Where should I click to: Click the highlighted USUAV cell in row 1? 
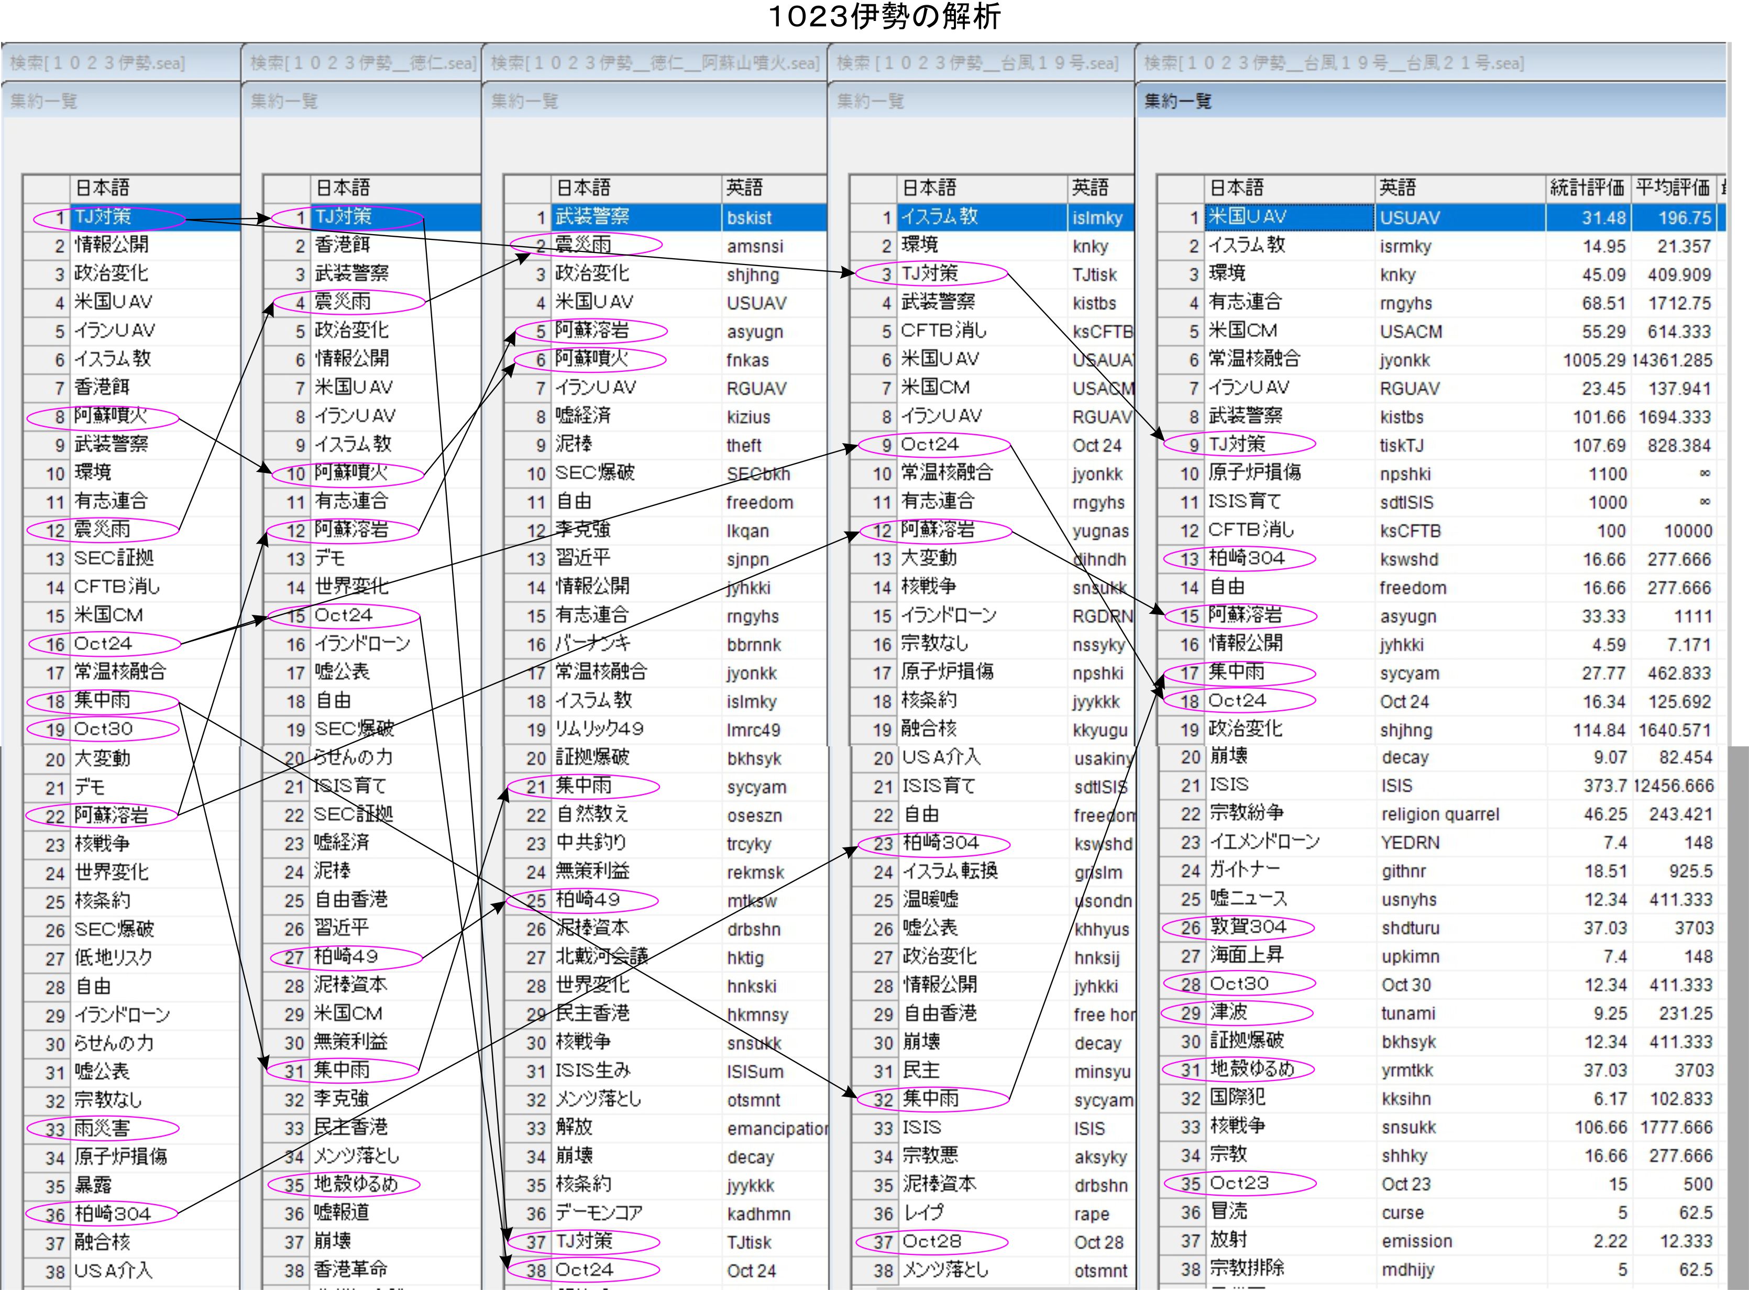[1410, 218]
